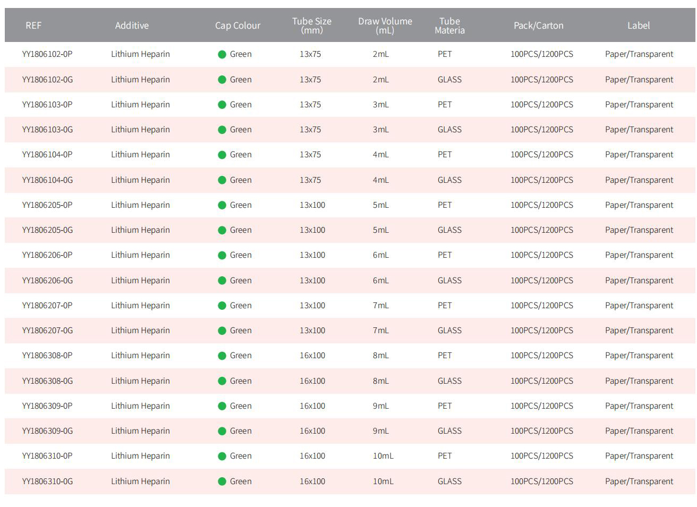Click 10mL volume in YY1806310-0G row
The width and height of the screenshot is (697, 507).
click(x=383, y=481)
